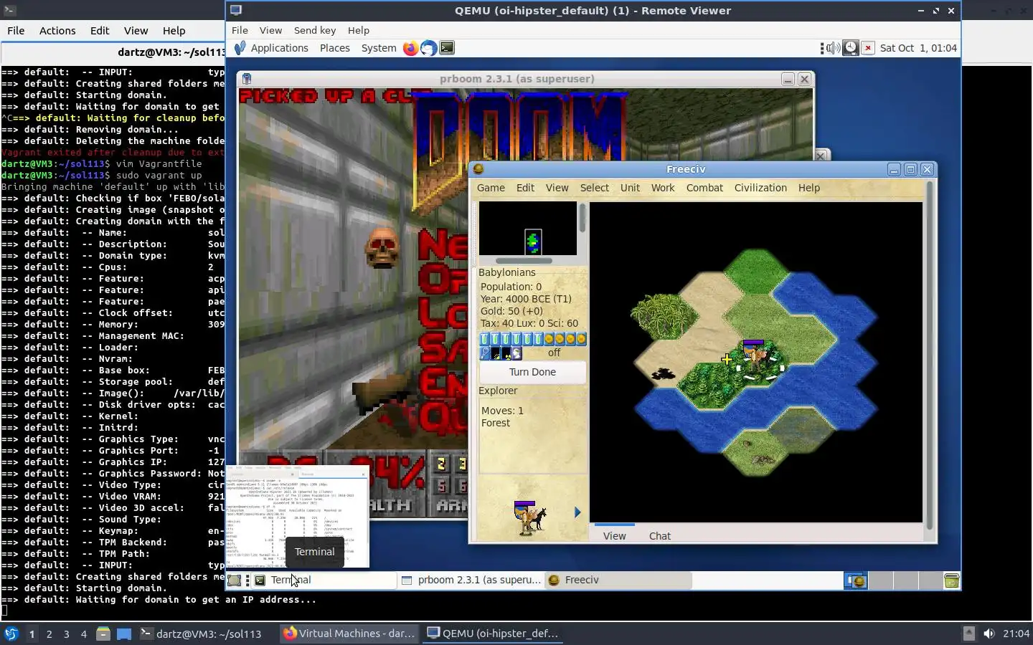Click the Freeciv government indicator icon

516,353
